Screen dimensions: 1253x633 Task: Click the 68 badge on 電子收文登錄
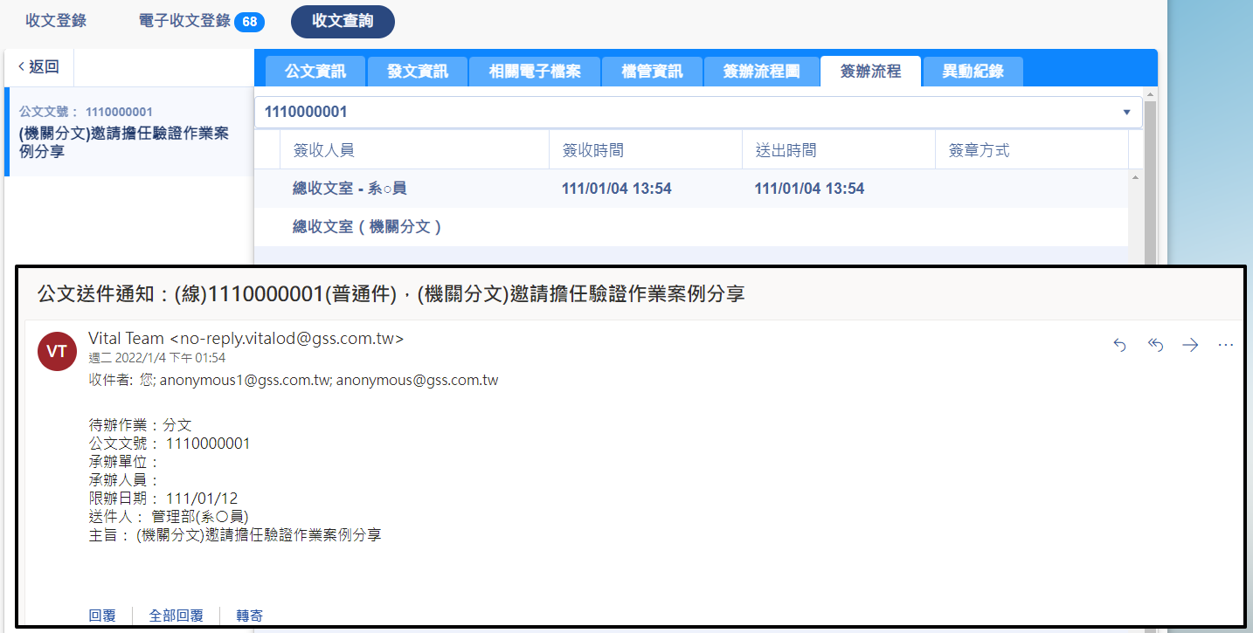tap(249, 22)
